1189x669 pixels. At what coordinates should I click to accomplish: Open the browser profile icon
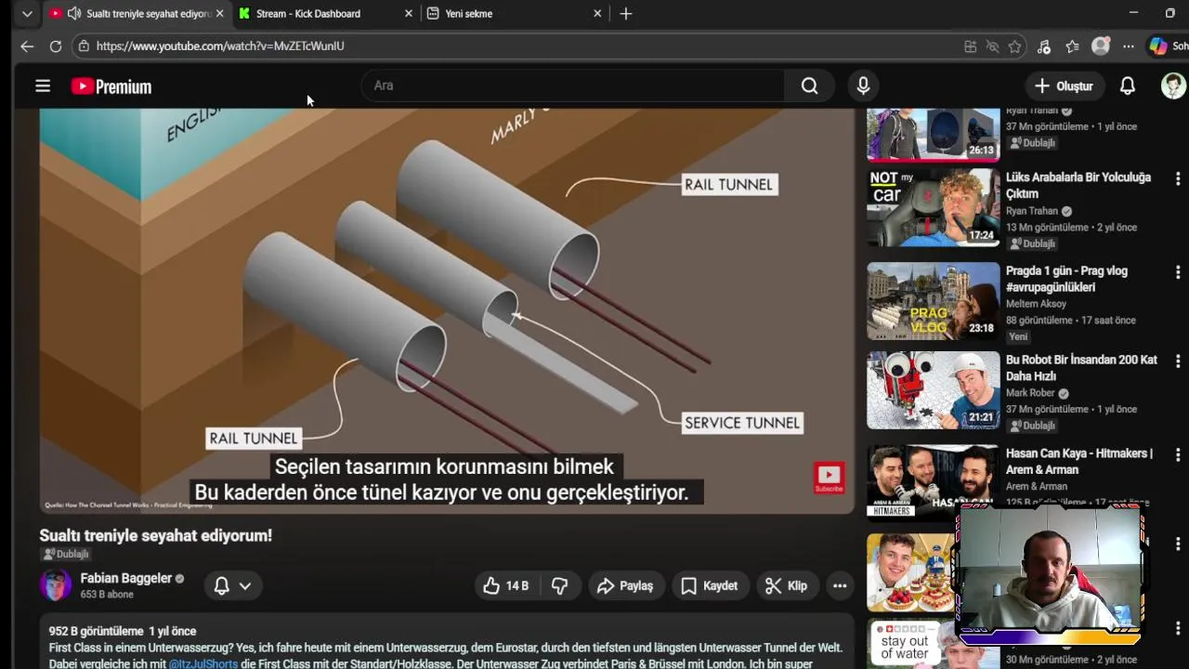click(x=1101, y=46)
